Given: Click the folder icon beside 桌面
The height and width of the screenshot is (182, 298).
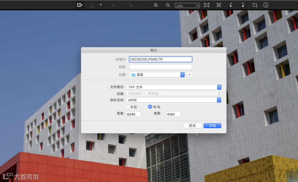Looking at the screenshot, I should pos(134,75).
